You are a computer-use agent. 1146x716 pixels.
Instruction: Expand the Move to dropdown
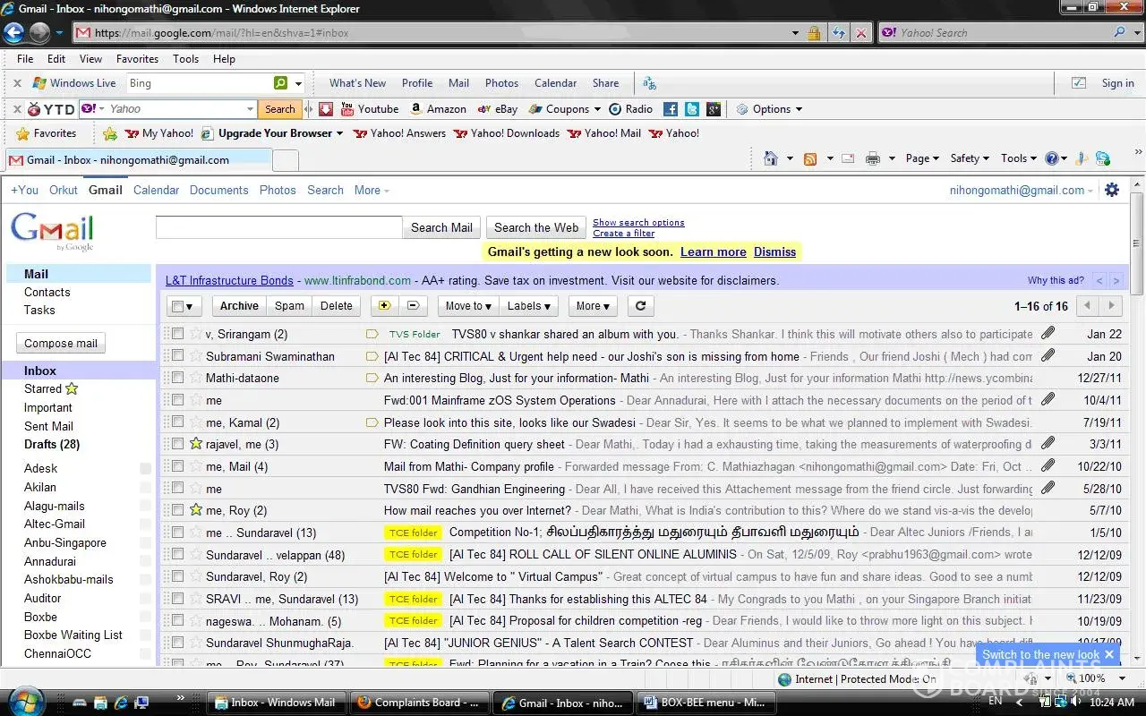[467, 305]
